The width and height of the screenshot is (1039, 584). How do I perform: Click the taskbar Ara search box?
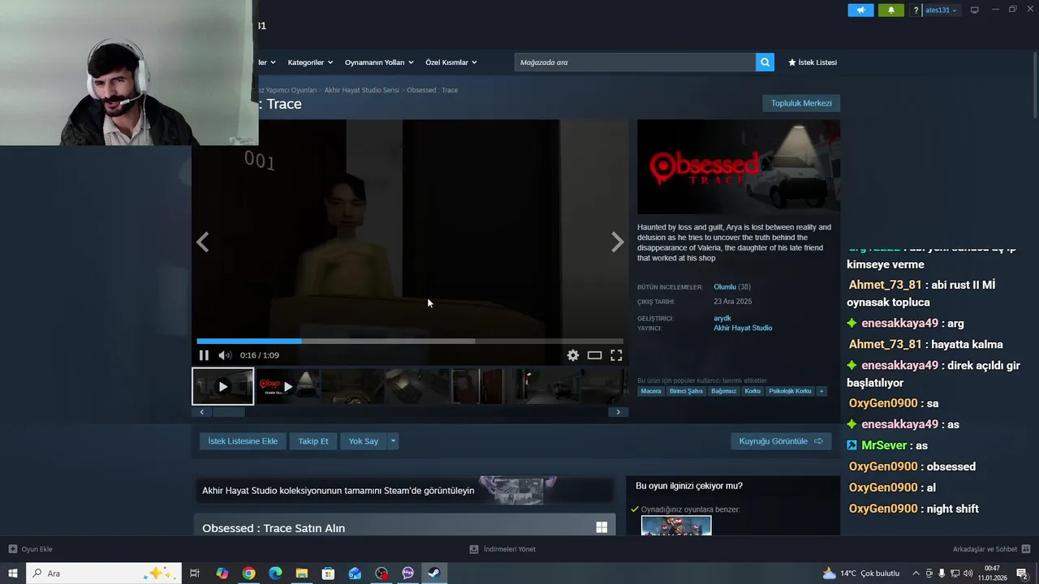104,573
